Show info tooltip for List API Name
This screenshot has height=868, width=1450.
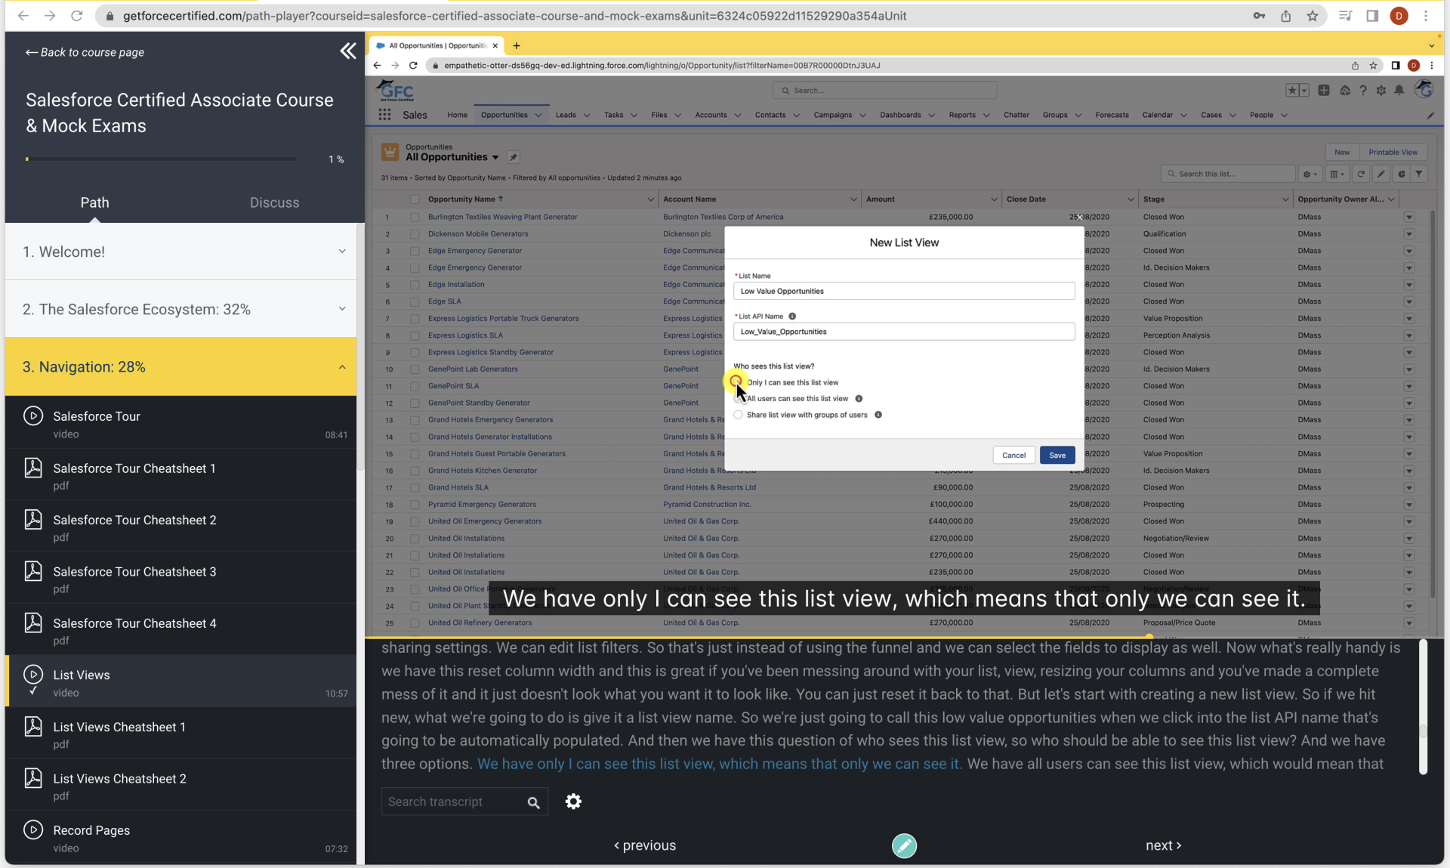(792, 317)
